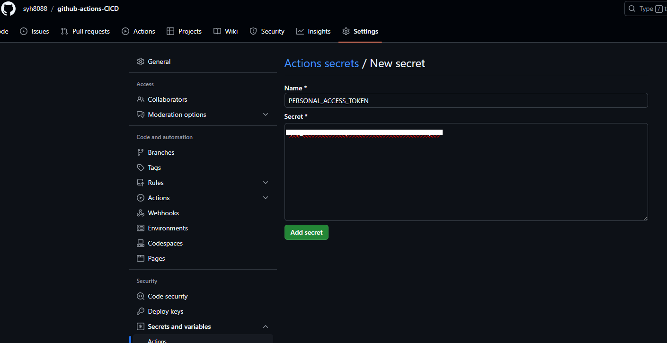
Task: Switch to the Actions repository tab
Action: tap(138, 31)
